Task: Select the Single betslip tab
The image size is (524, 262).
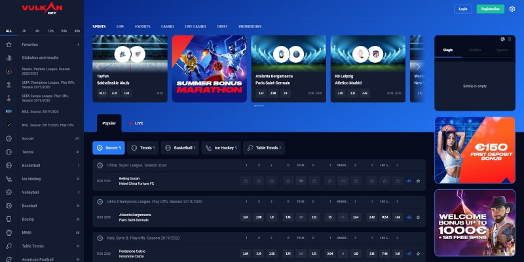Action: pyautogui.click(x=448, y=50)
